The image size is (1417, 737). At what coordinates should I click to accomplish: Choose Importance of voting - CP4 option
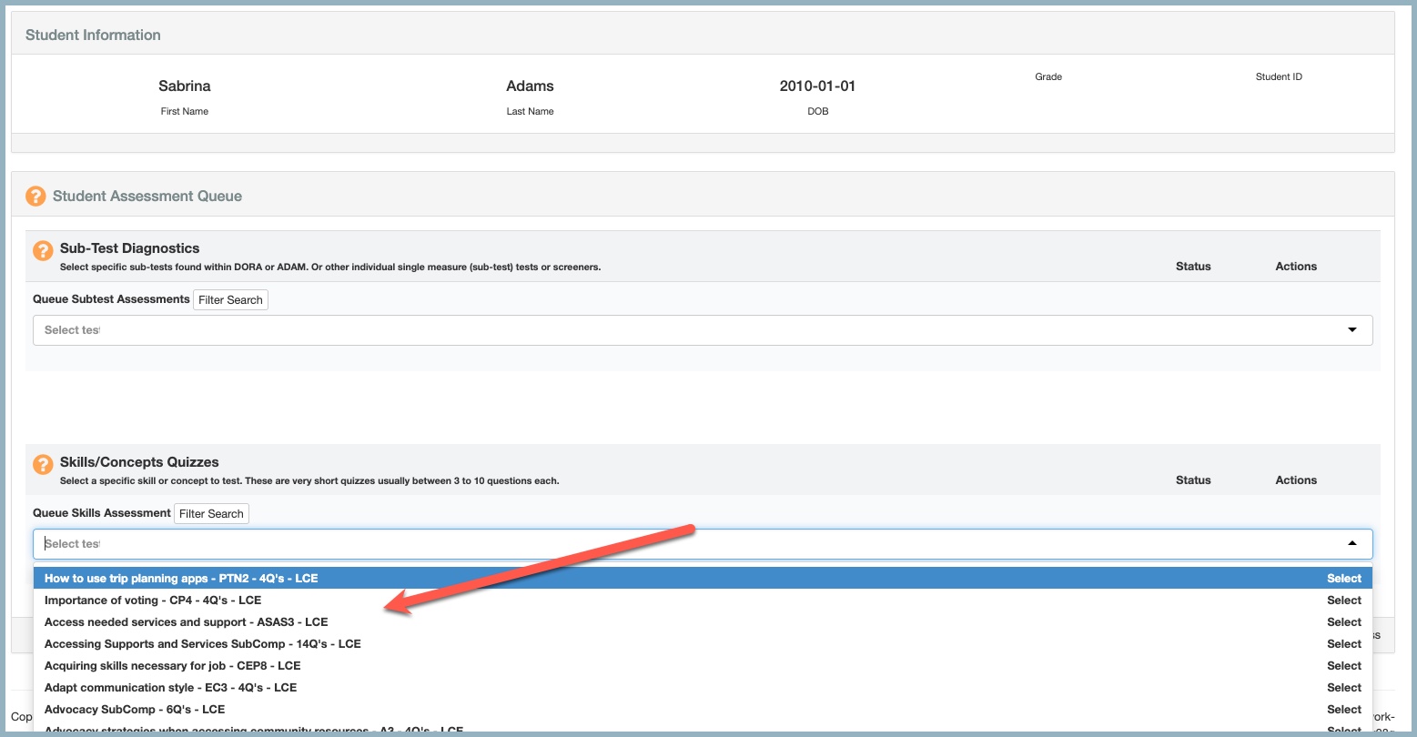point(153,601)
